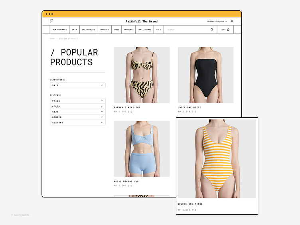300x225 pixels.
Task: Expand the Price filter
Action: [78, 101]
